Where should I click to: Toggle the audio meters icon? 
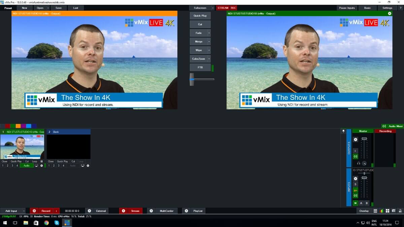[381, 211]
